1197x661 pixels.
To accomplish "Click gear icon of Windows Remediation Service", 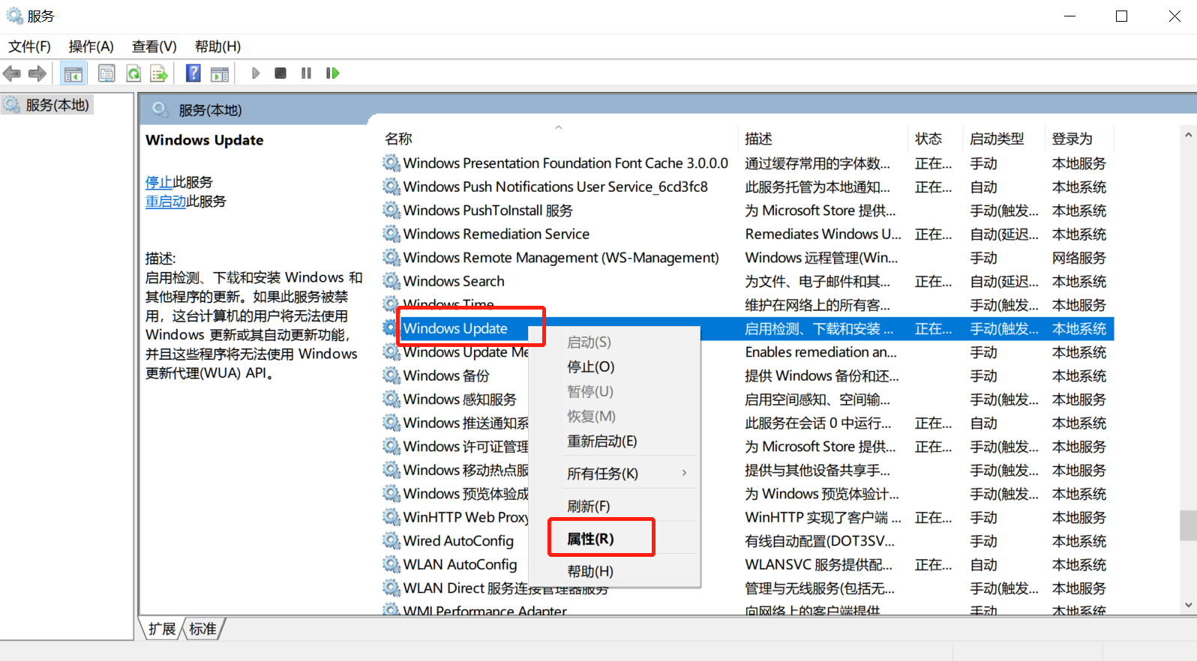I will coord(391,234).
